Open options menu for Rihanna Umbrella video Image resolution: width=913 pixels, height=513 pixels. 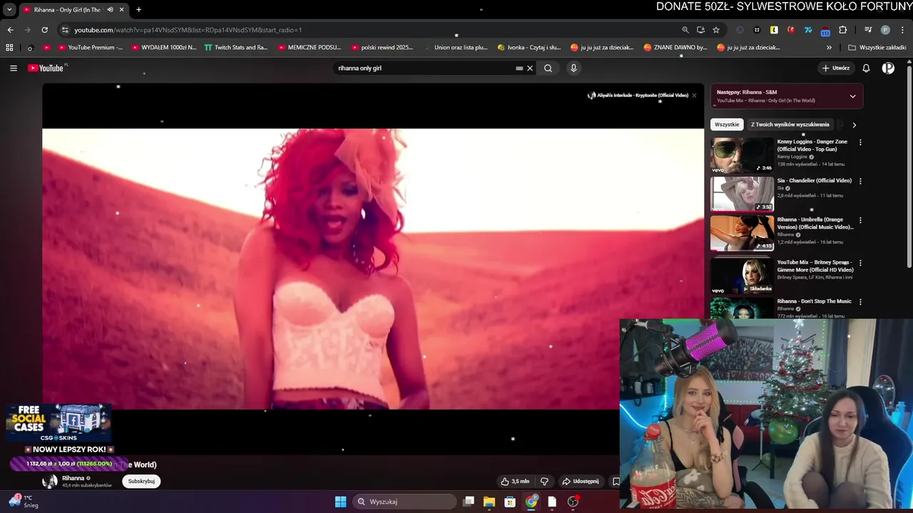click(x=860, y=220)
